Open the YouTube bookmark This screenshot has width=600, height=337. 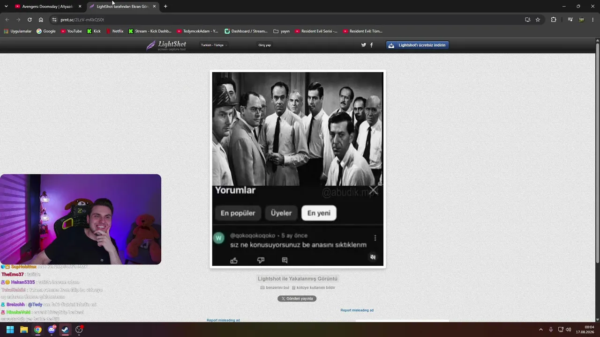[71, 31]
